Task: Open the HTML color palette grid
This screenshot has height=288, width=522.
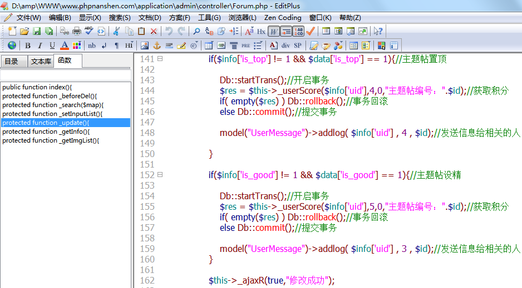Action: (77, 46)
